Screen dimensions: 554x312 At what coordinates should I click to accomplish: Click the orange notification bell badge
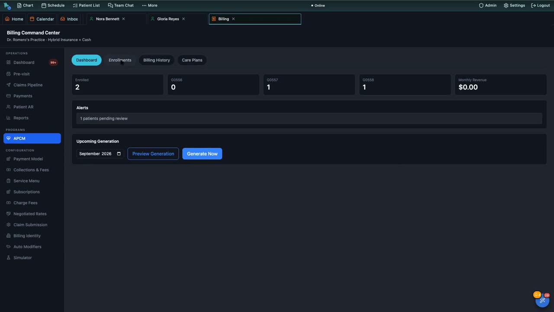click(x=537, y=295)
